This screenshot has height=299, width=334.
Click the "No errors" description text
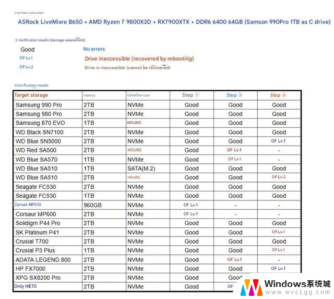pos(94,49)
